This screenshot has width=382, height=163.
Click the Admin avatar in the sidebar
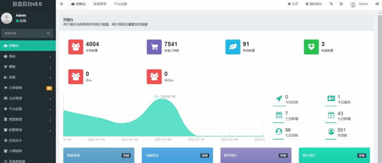coord(7,18)
